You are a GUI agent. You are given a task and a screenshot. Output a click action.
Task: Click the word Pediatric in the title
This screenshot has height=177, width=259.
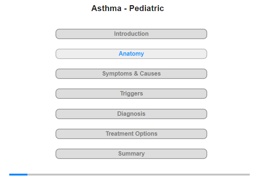147,8
